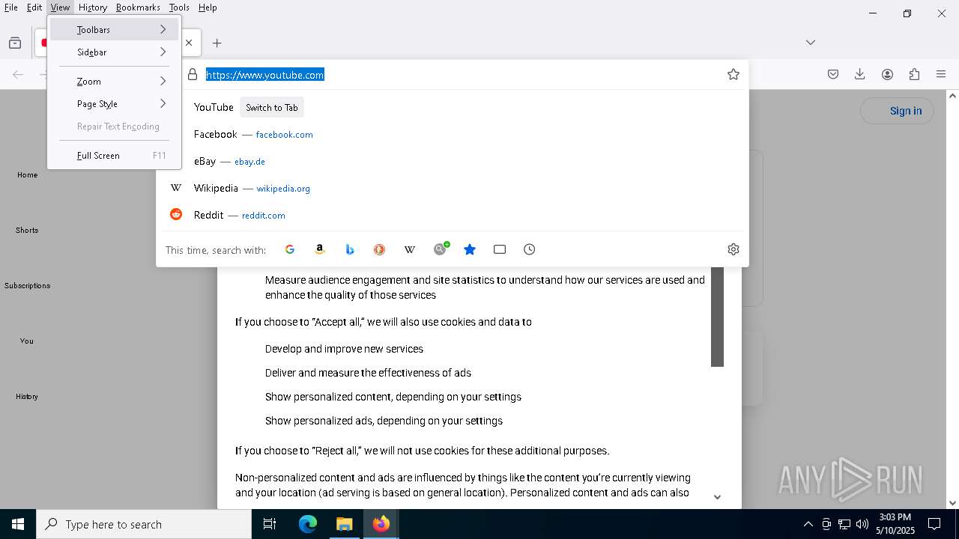Bookmark this page with the star icon
The image size is (959, 539).
pos(733,74)
